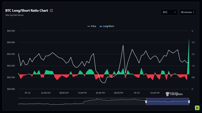Click the $85.00K price axis label
The width and height of the screenshot is (202, 113).
[x=11, y=42]
